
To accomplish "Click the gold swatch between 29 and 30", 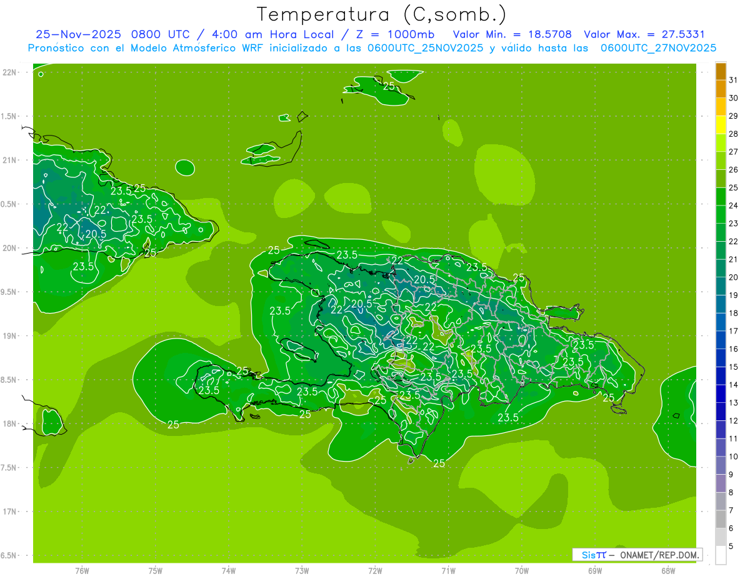I will (721, 107).
